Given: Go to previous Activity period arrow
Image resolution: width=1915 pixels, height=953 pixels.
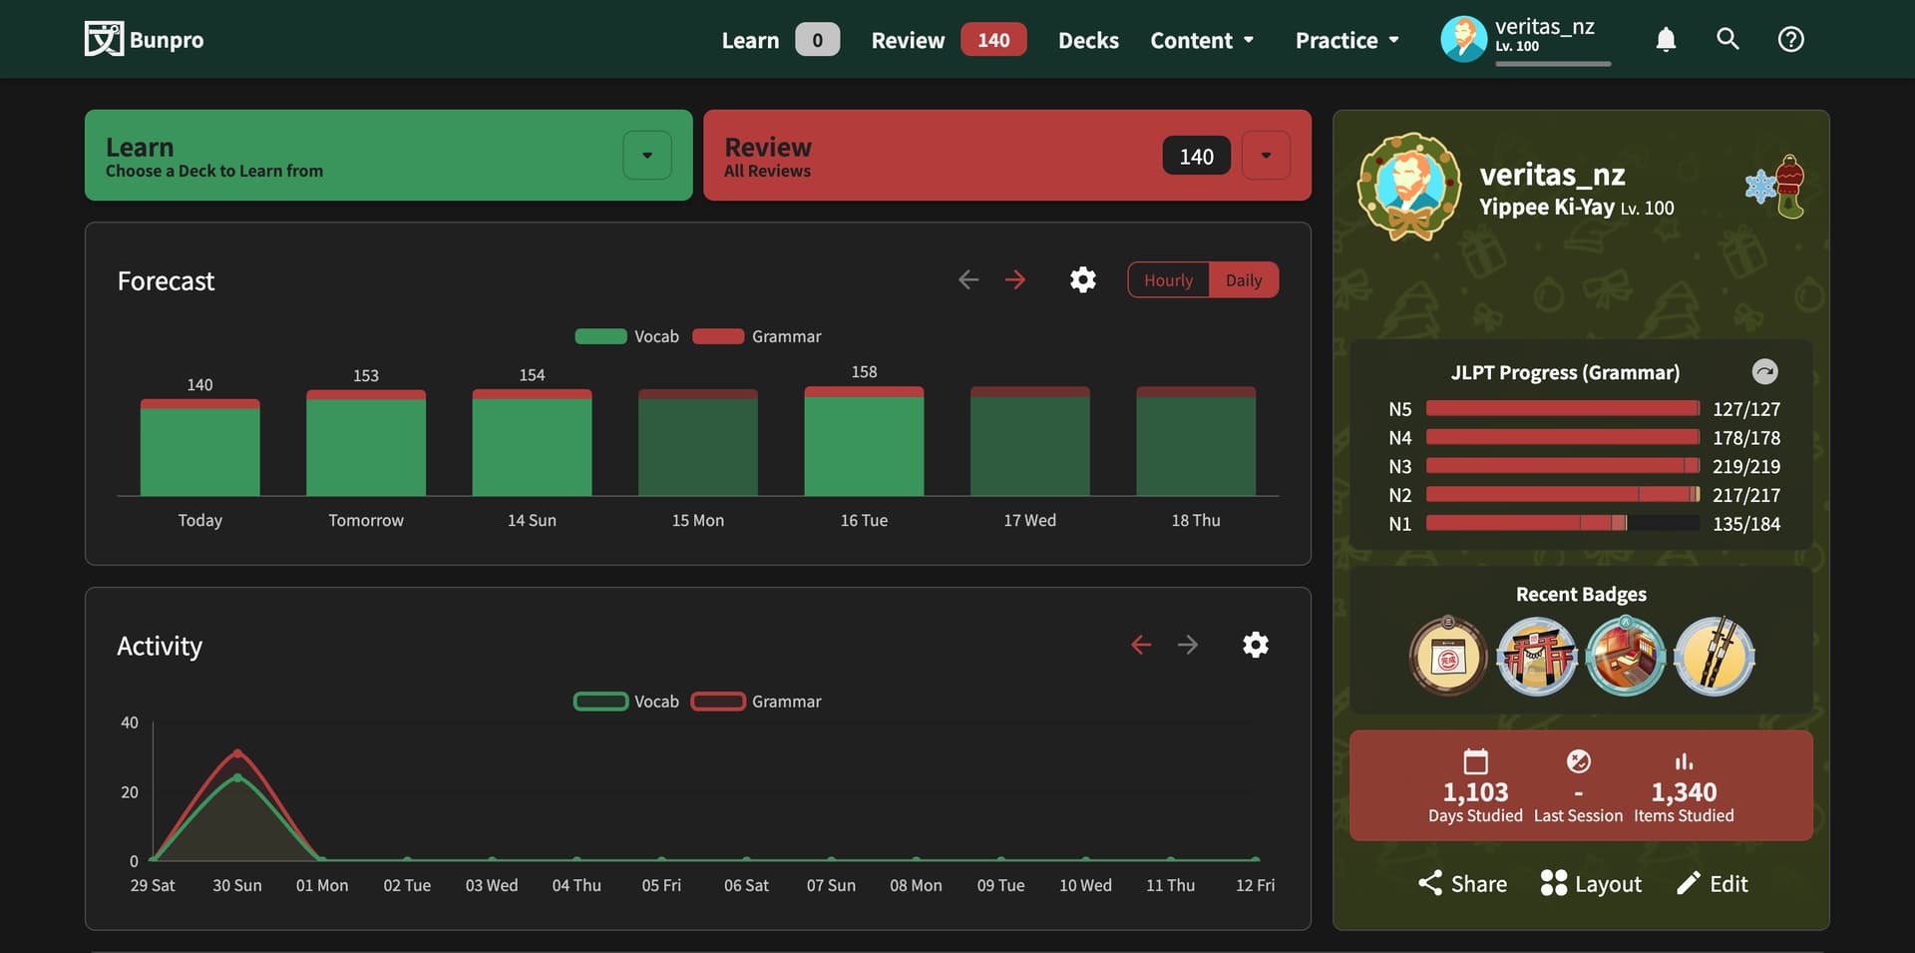Looking at the screenshot, I should [x=1141, y=645].
